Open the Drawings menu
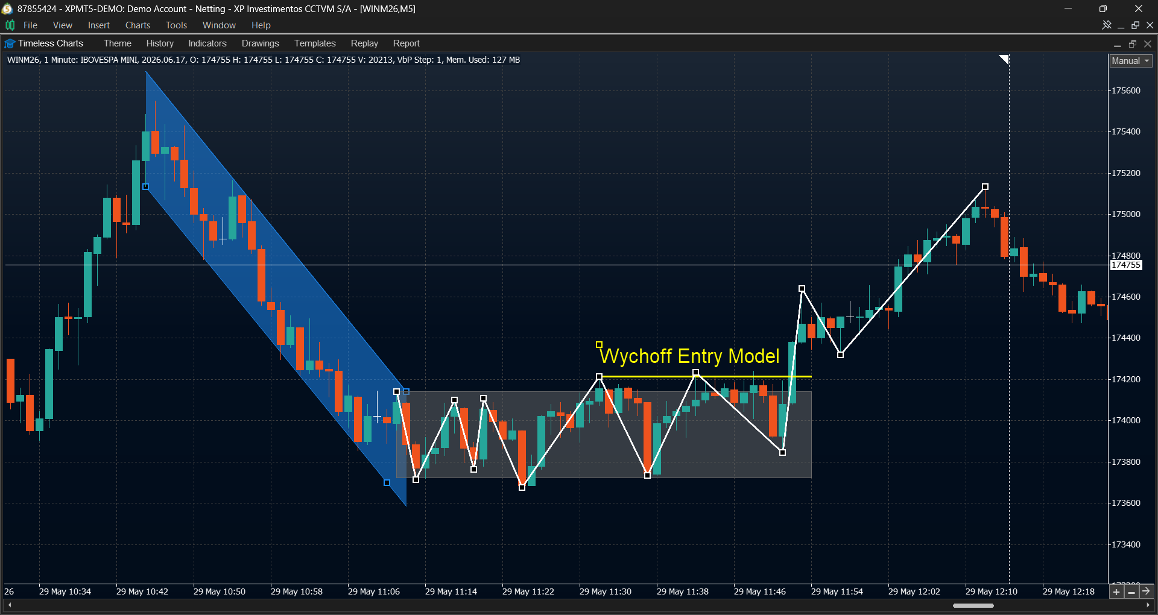The height and width of the screenshot is (615, 1158). pyautogui.click(x=261, y=43)
